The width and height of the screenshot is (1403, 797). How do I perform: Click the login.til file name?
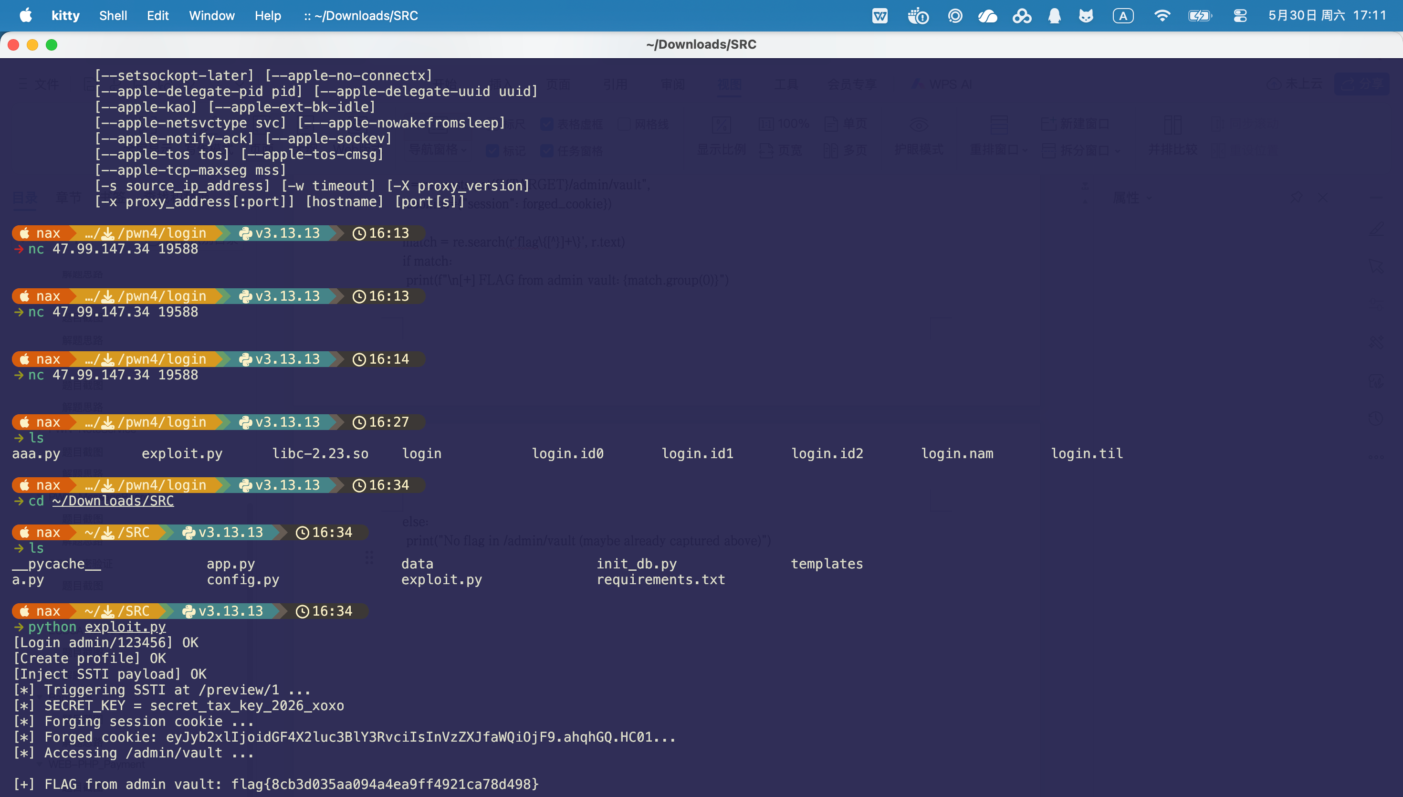(x=1087, y=454)
